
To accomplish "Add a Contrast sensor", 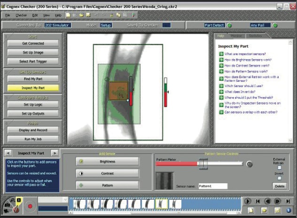I will pos(107,173).
